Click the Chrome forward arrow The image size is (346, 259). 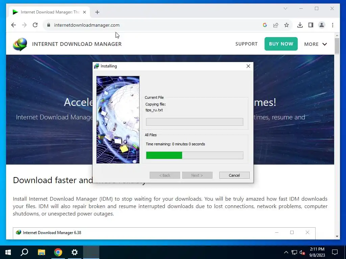24,25
